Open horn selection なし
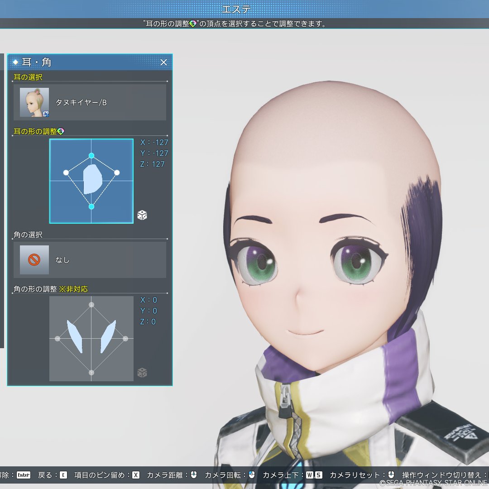The height and width of the screenshot is (489, 489). tap(90, 260)
